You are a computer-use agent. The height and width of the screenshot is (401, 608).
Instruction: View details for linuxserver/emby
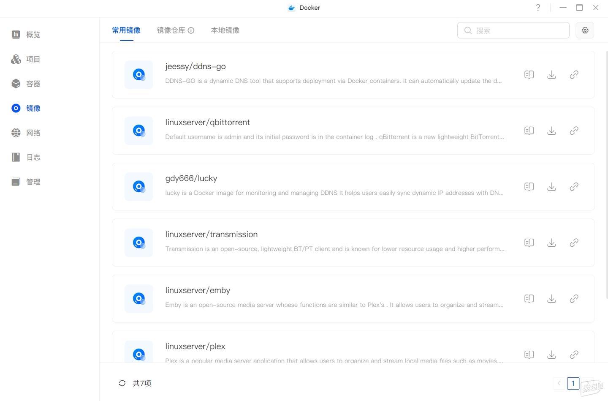point(529,299)
